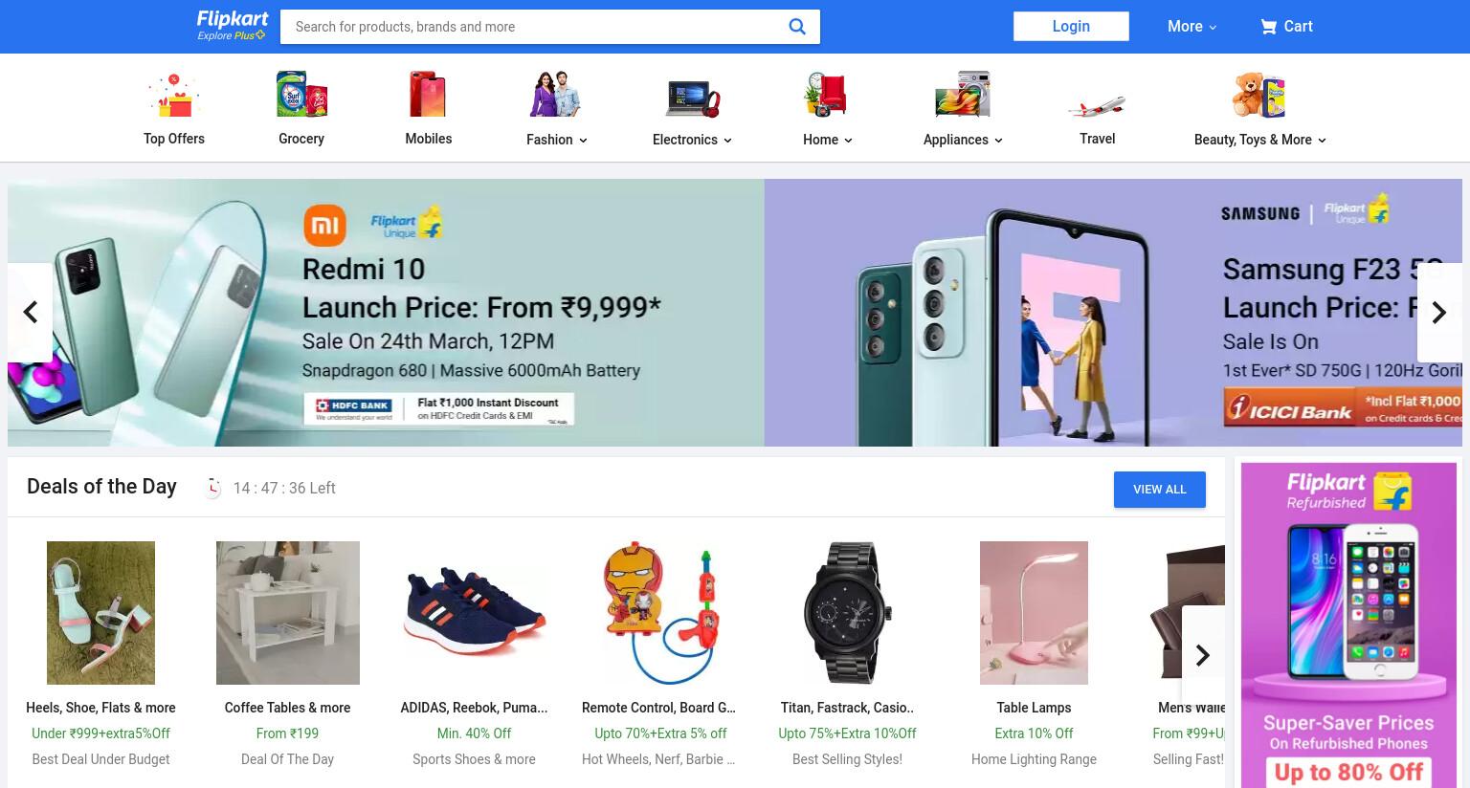
Task: Expand the Fashion category menu
Action: pos(557,140)
